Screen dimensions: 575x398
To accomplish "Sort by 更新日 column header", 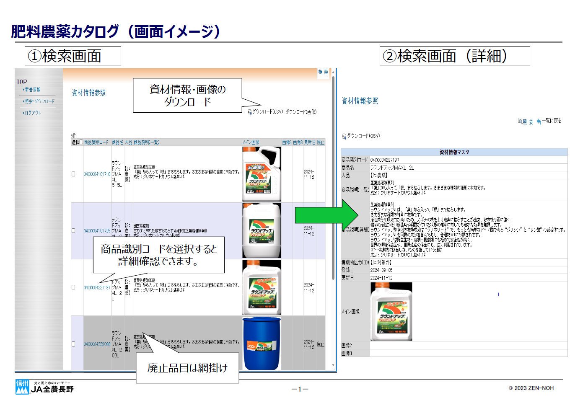I will pyautogui.click(x=310, y=142).
